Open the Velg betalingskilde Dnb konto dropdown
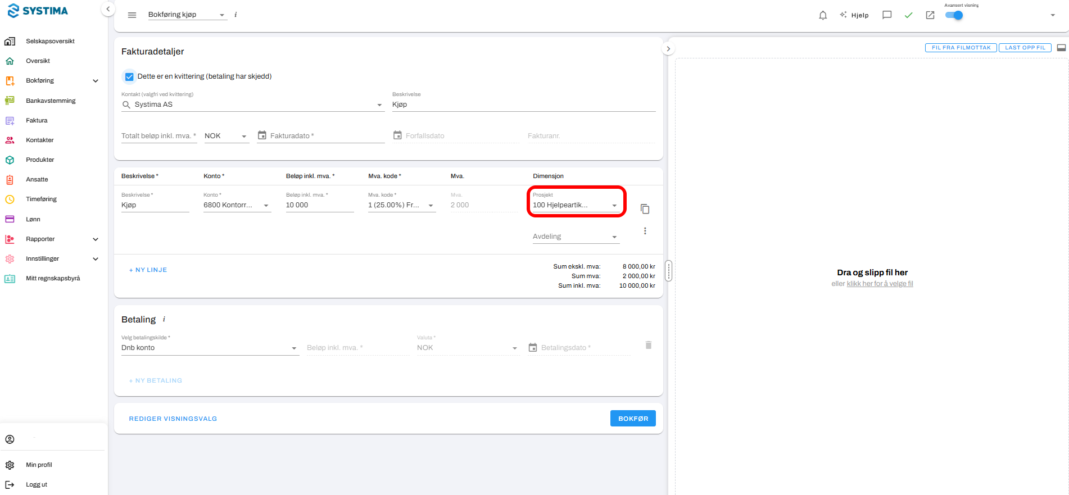The image size is (1069, 495). click(x=210, y=348)
